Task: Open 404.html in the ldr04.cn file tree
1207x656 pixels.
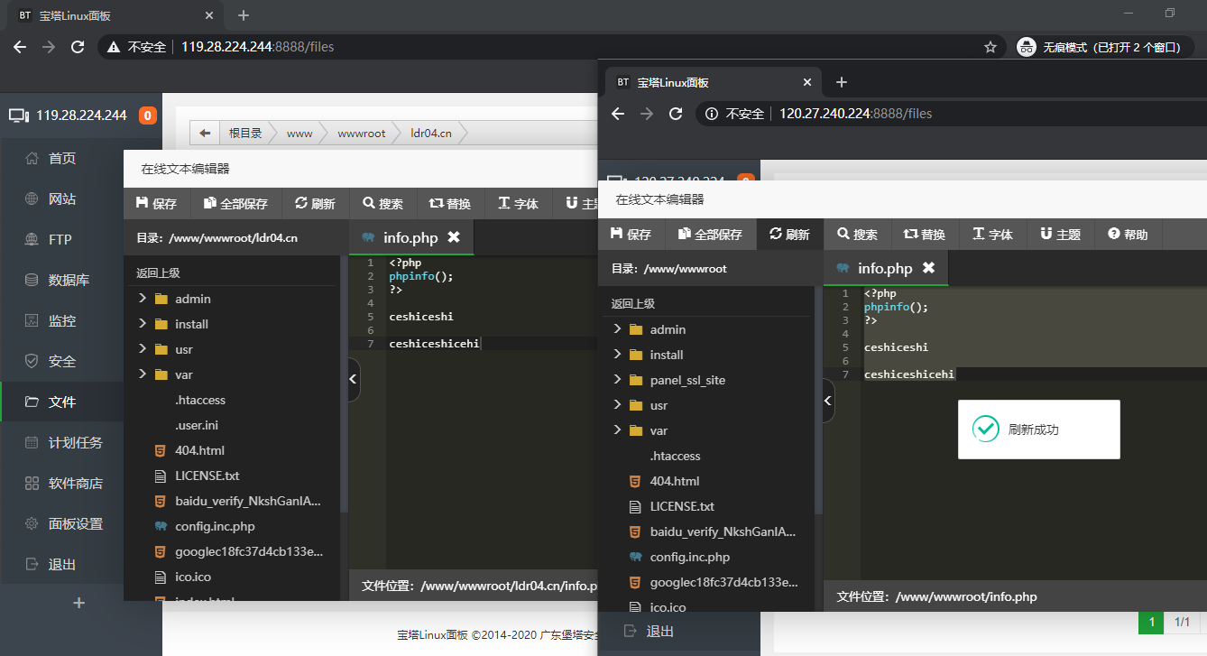Action: coord(199,450)
